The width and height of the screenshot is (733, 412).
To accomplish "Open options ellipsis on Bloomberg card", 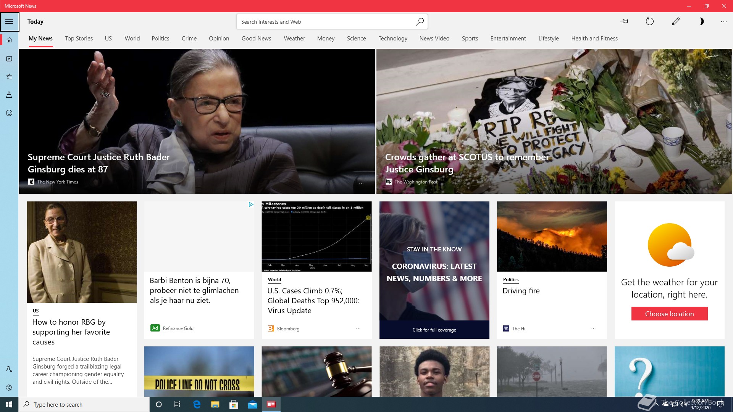I will coord(358,328).
